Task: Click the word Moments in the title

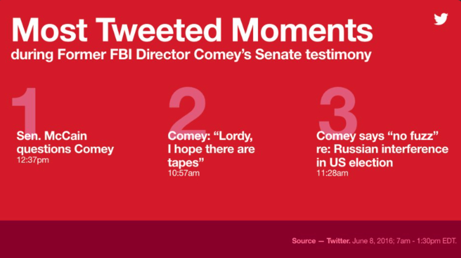Action: point(302,30)
